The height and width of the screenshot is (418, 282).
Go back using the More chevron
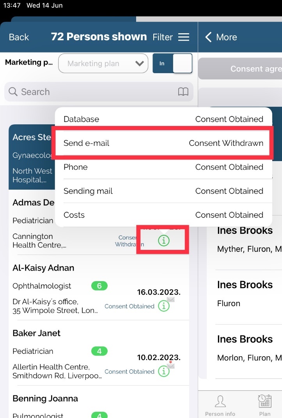click(208, 37)
